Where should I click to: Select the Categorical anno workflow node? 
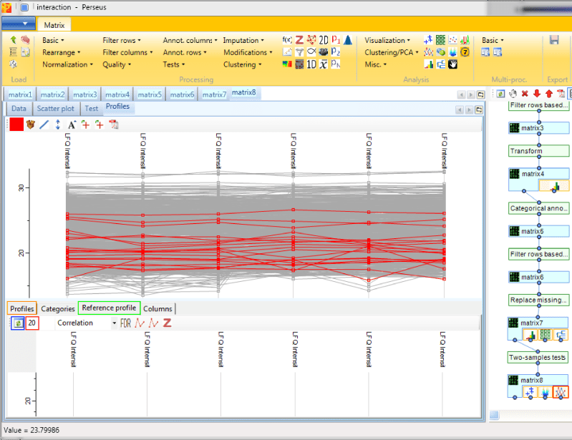pyautogui.click(x=538, y=208)
